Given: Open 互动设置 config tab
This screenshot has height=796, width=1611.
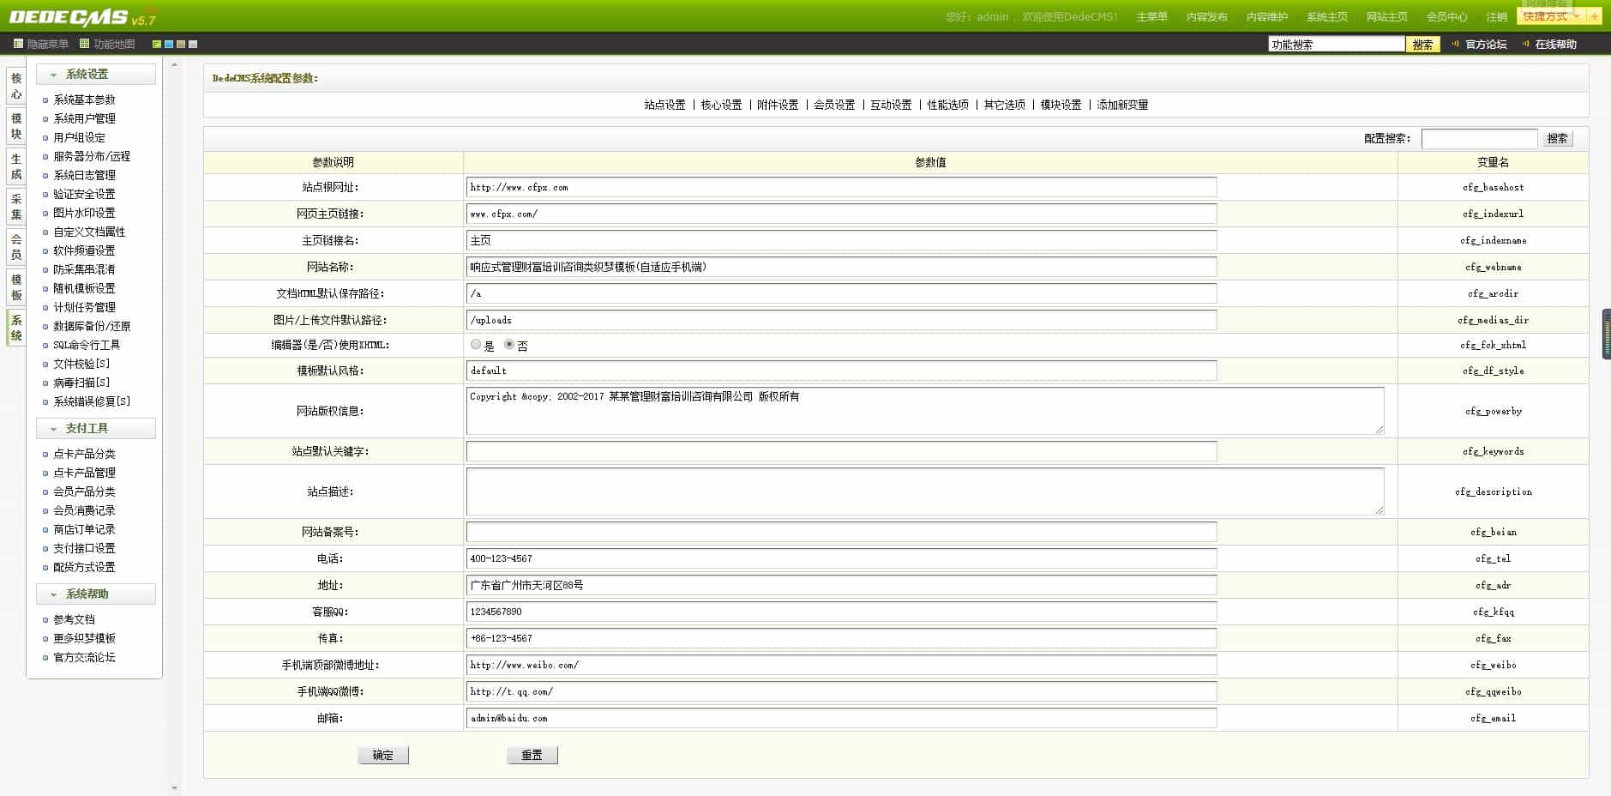Looking at the screenshot, I should [891, 105].
